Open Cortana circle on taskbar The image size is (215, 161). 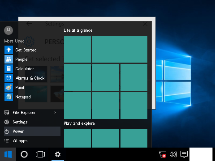point(24,154)
